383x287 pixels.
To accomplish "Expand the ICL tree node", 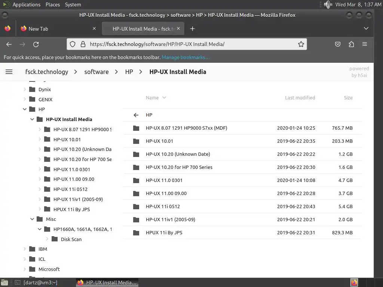I will pyautogui.click(x=25, y=259).
